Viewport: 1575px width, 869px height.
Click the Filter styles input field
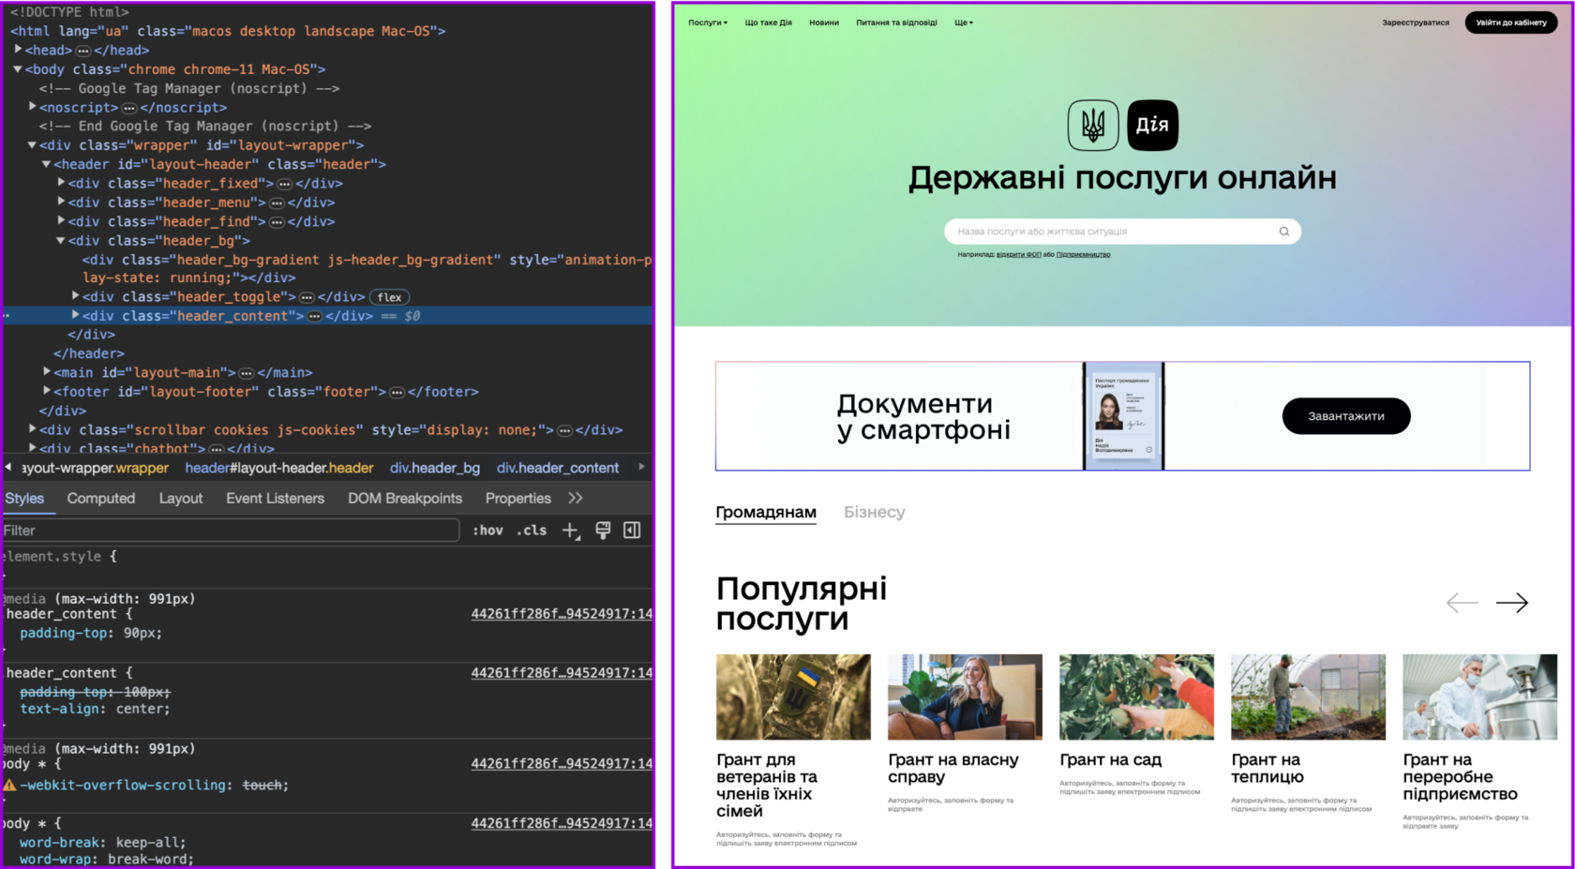click(230, 531)
